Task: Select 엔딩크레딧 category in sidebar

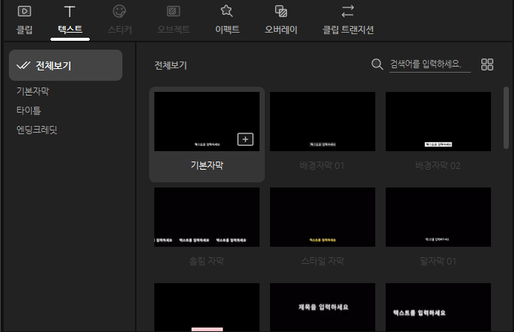Action: pos(37,129)
